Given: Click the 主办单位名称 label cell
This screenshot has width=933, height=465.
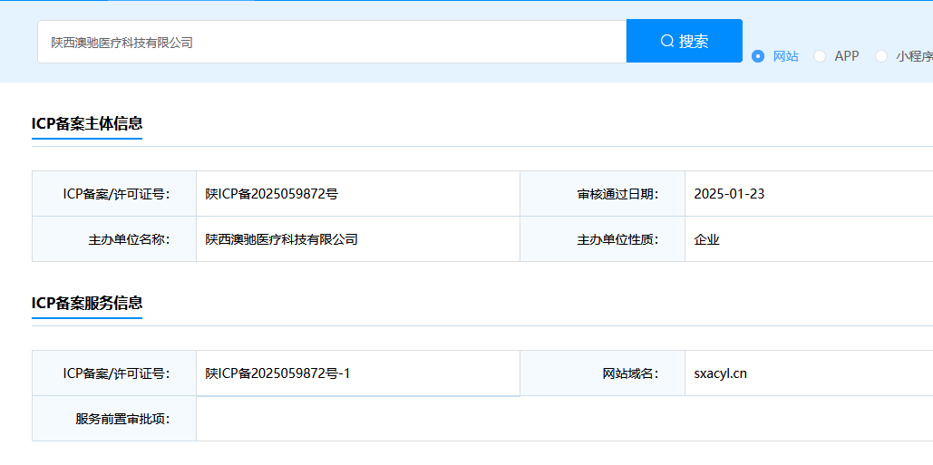Looking at the screenshot, I should pos(114,239).
